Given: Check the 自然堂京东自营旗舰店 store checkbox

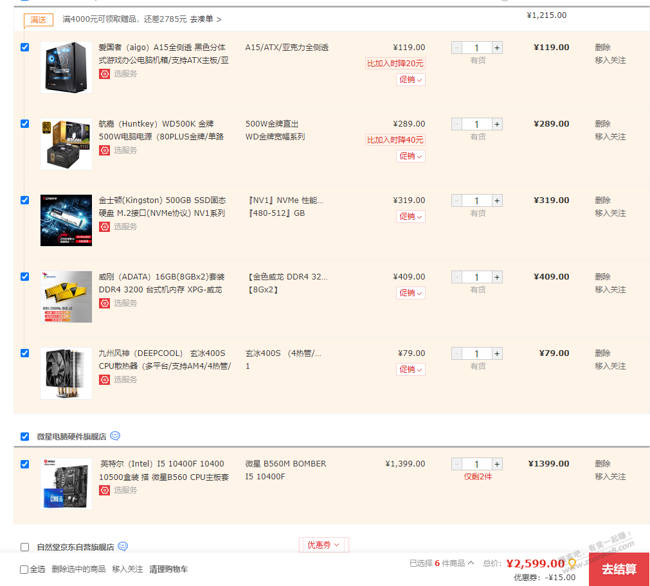Looking at the screenshot, I should [x=25, y=547].
